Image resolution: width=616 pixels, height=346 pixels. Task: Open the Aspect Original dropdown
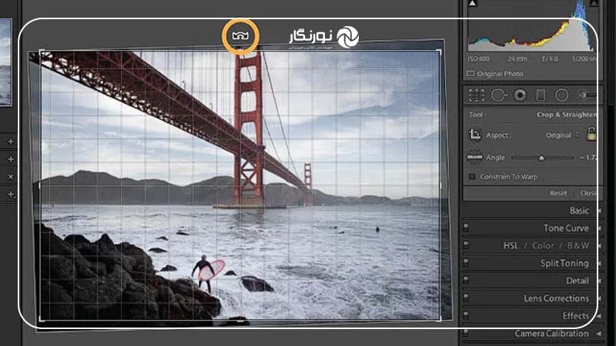pos(562,135)
